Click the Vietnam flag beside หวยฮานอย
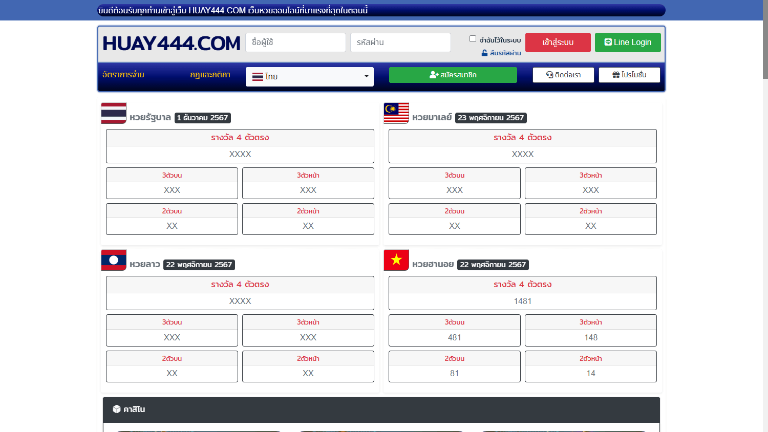Screen dimensions: 768x432 pyautogui.click(x=396, y=260)
